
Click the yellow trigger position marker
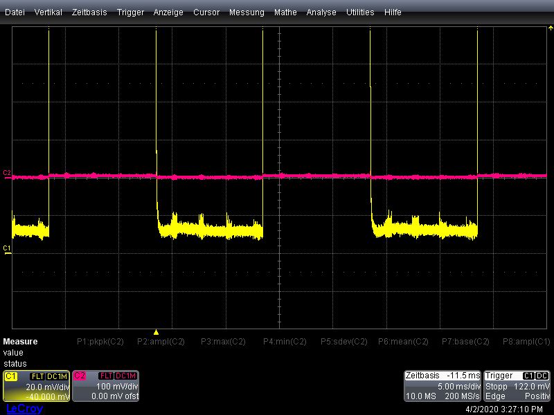coord(156,332)
